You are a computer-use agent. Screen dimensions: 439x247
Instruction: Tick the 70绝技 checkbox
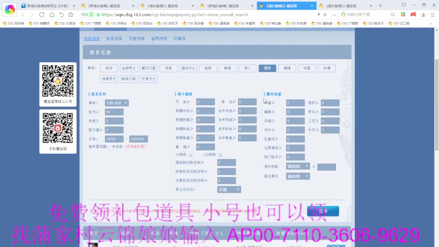pyautogui.click(x=191, y=155)
